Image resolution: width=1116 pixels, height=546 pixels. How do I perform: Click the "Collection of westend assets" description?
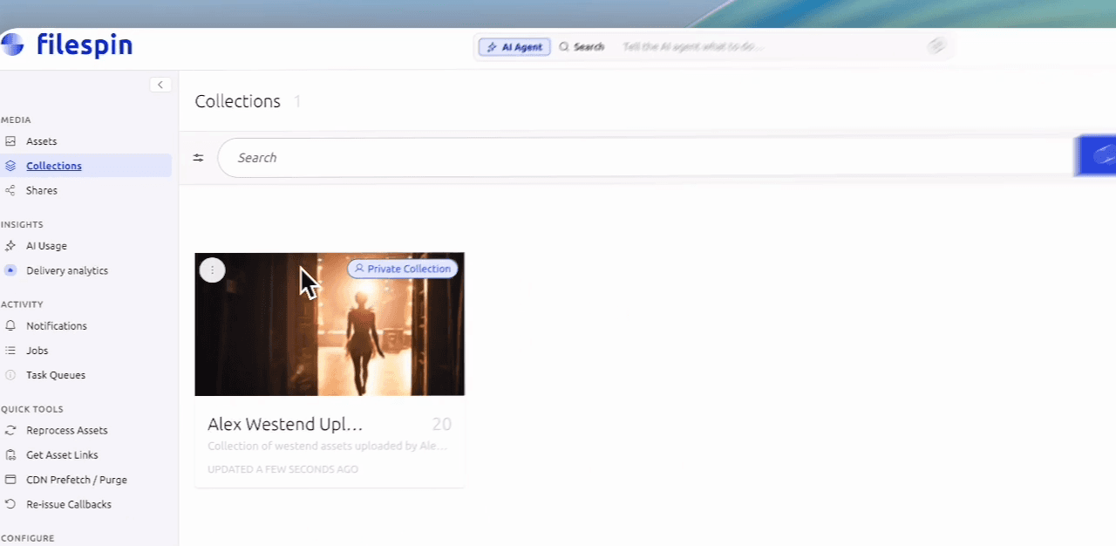[x=328, y=447]
